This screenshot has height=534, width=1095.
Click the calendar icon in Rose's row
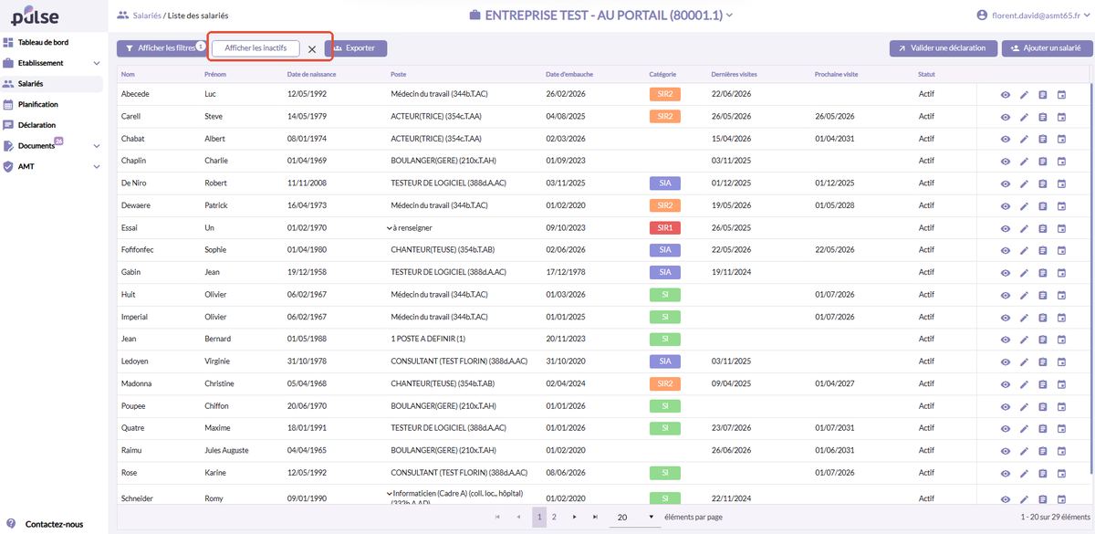pos(1061,474)
